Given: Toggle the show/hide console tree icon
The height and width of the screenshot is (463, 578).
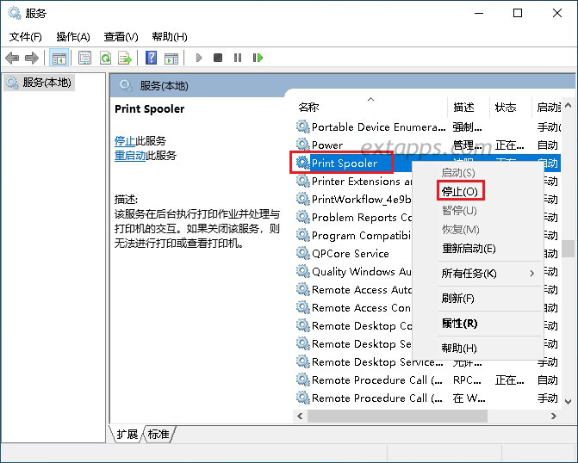Looking at the screenshot, I should [59, 58].
